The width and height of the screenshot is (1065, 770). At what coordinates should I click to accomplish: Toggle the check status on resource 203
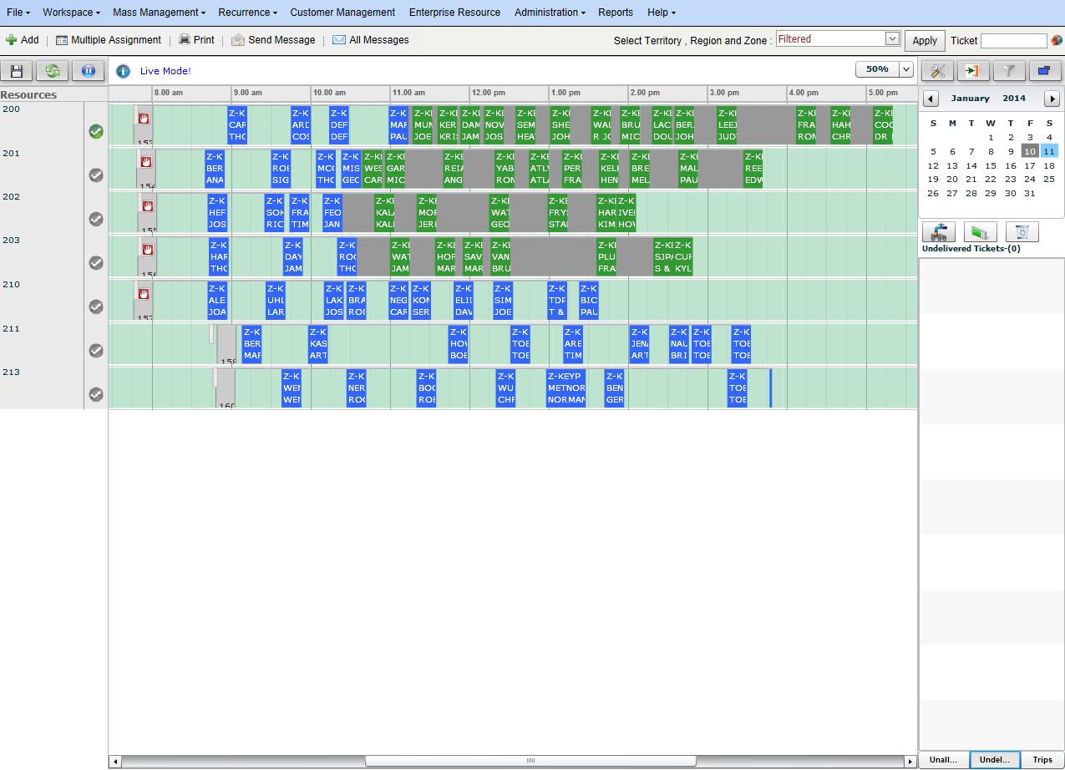coord(96,262)
